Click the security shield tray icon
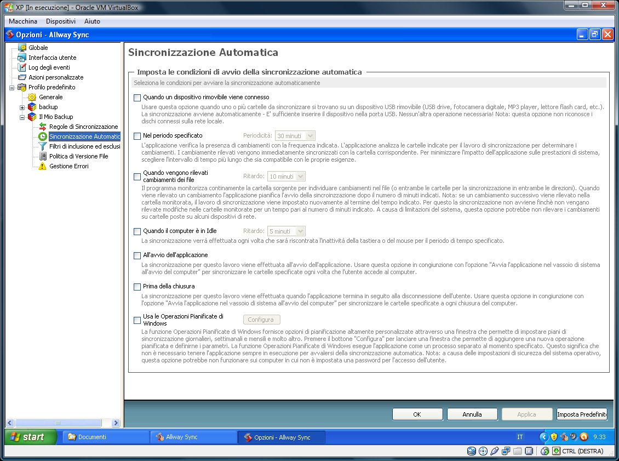 (554, 437)
